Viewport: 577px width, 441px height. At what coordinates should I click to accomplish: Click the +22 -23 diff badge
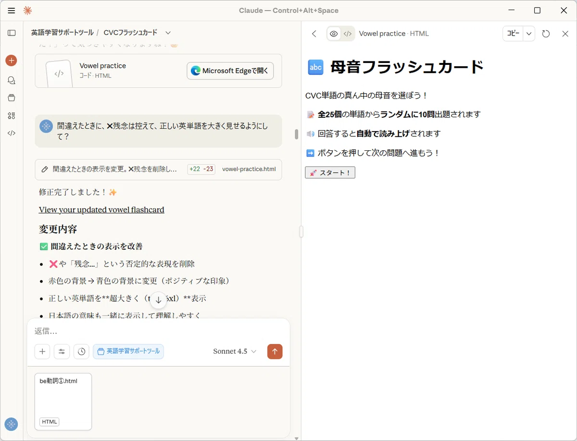click(x=201, y=170)
